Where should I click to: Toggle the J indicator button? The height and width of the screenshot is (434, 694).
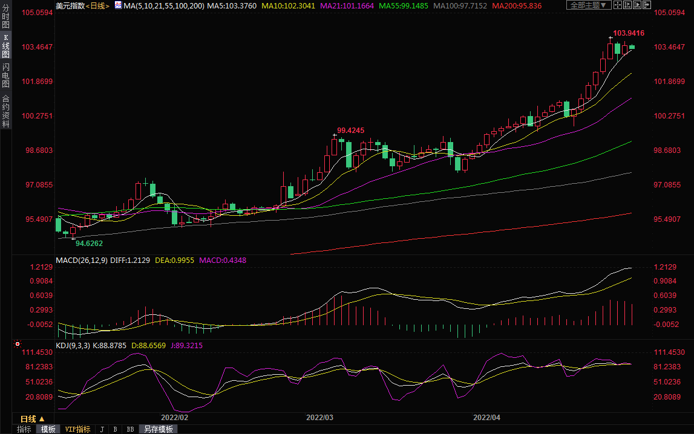pos(101,429)
